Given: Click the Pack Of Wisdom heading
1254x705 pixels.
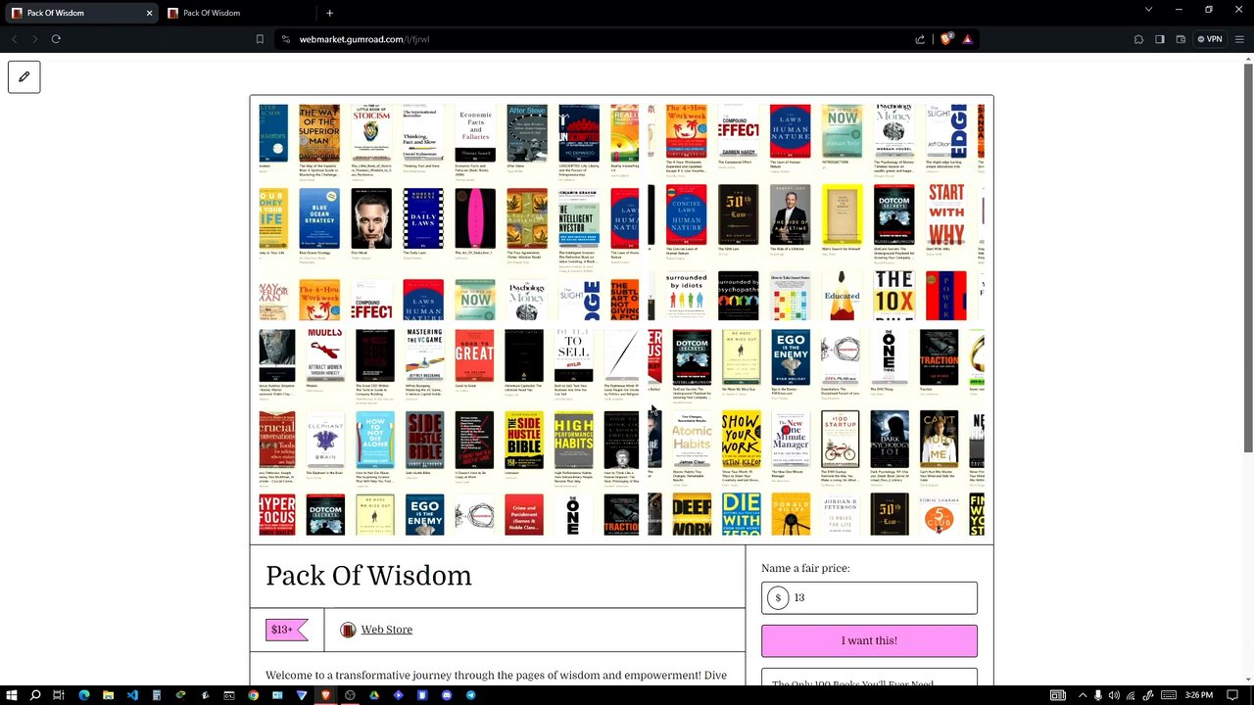Looking at the screenshot, I should coord(368,576).
